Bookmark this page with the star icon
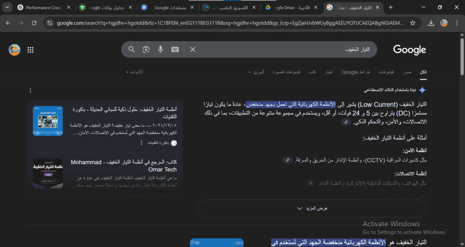Viewport: 465px width, 247px height. click(412, 23)
